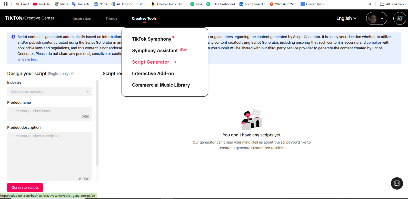Screen dimensions: 408x199
Task: Collapse the notice with View less
Action: point(28,60)
